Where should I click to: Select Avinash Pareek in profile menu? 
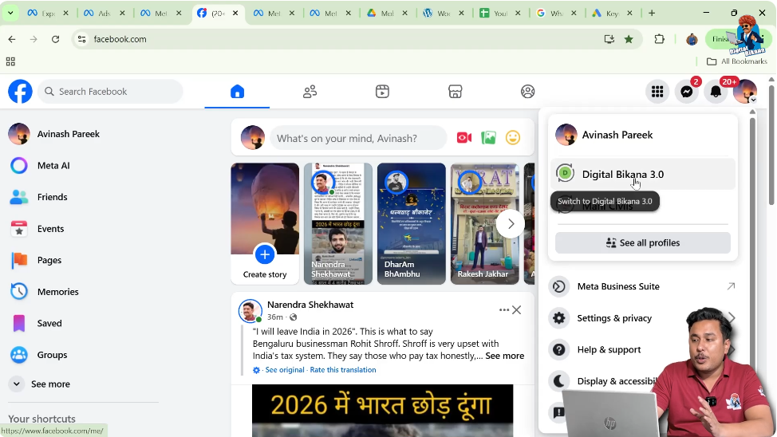point(643,135)
